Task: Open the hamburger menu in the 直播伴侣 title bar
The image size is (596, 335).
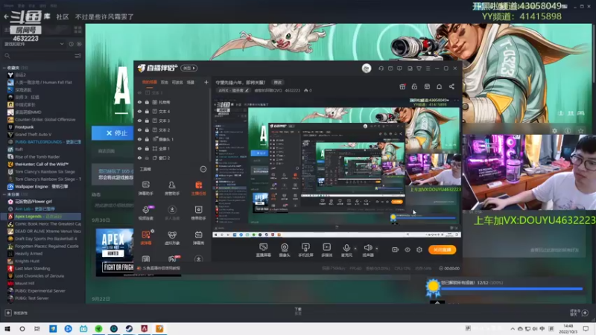Action: point(428,68)
